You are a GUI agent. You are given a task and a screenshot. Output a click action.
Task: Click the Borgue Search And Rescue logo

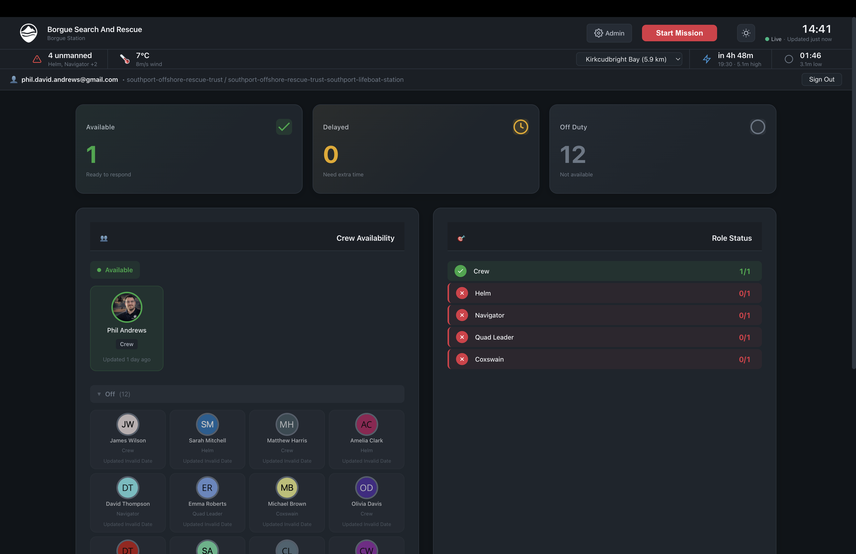(x=29, y=33)
